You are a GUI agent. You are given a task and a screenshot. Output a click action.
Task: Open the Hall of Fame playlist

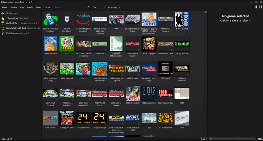pyautogui.click(x=21, y=23)
